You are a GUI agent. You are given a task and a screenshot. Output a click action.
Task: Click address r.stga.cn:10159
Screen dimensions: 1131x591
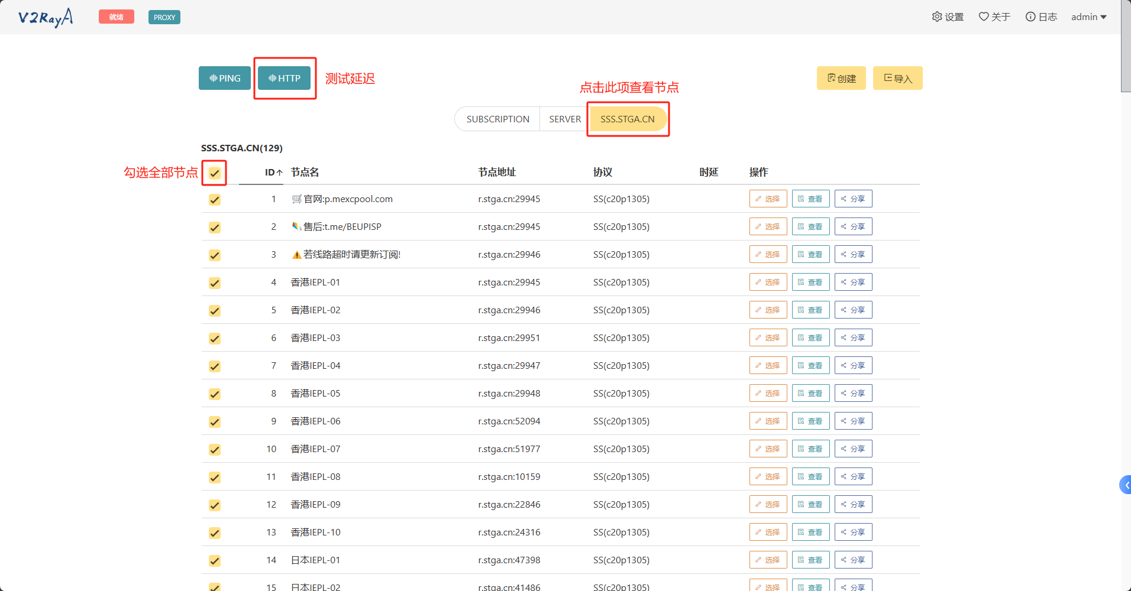pos(509,476)
